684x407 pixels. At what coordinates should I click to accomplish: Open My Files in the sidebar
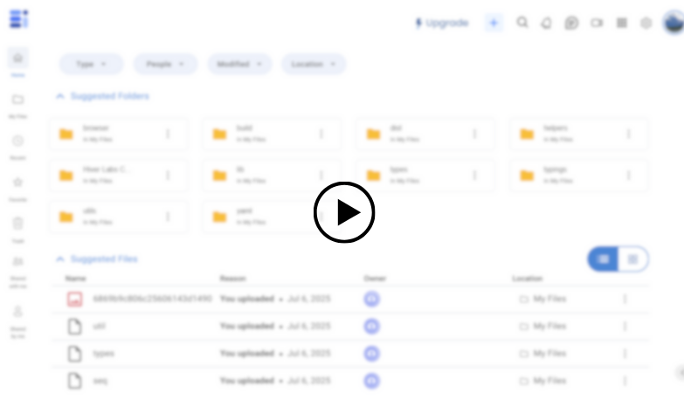(17, 101)
